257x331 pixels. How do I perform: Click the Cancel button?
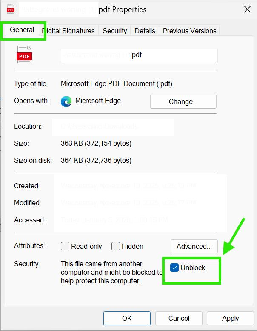[x=179, y=318]
